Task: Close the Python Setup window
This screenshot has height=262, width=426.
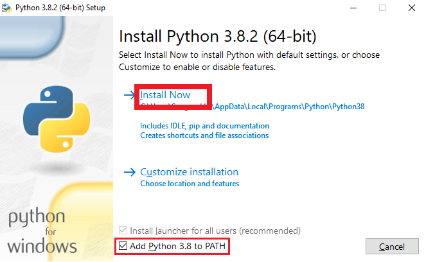Action: click(x=412, y=8)
